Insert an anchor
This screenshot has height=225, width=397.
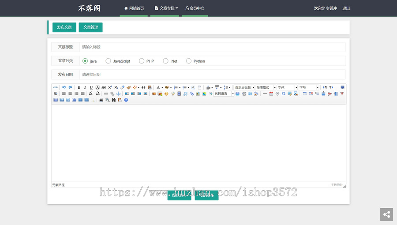pyautogui.click(x=118, y=94)
